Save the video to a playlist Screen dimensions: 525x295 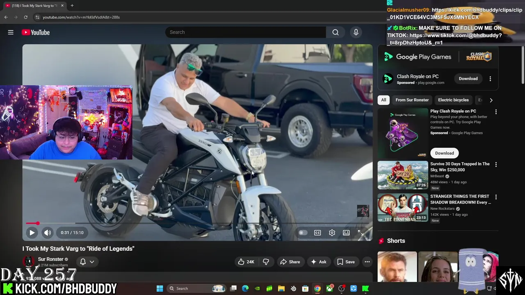pos(346,262)
